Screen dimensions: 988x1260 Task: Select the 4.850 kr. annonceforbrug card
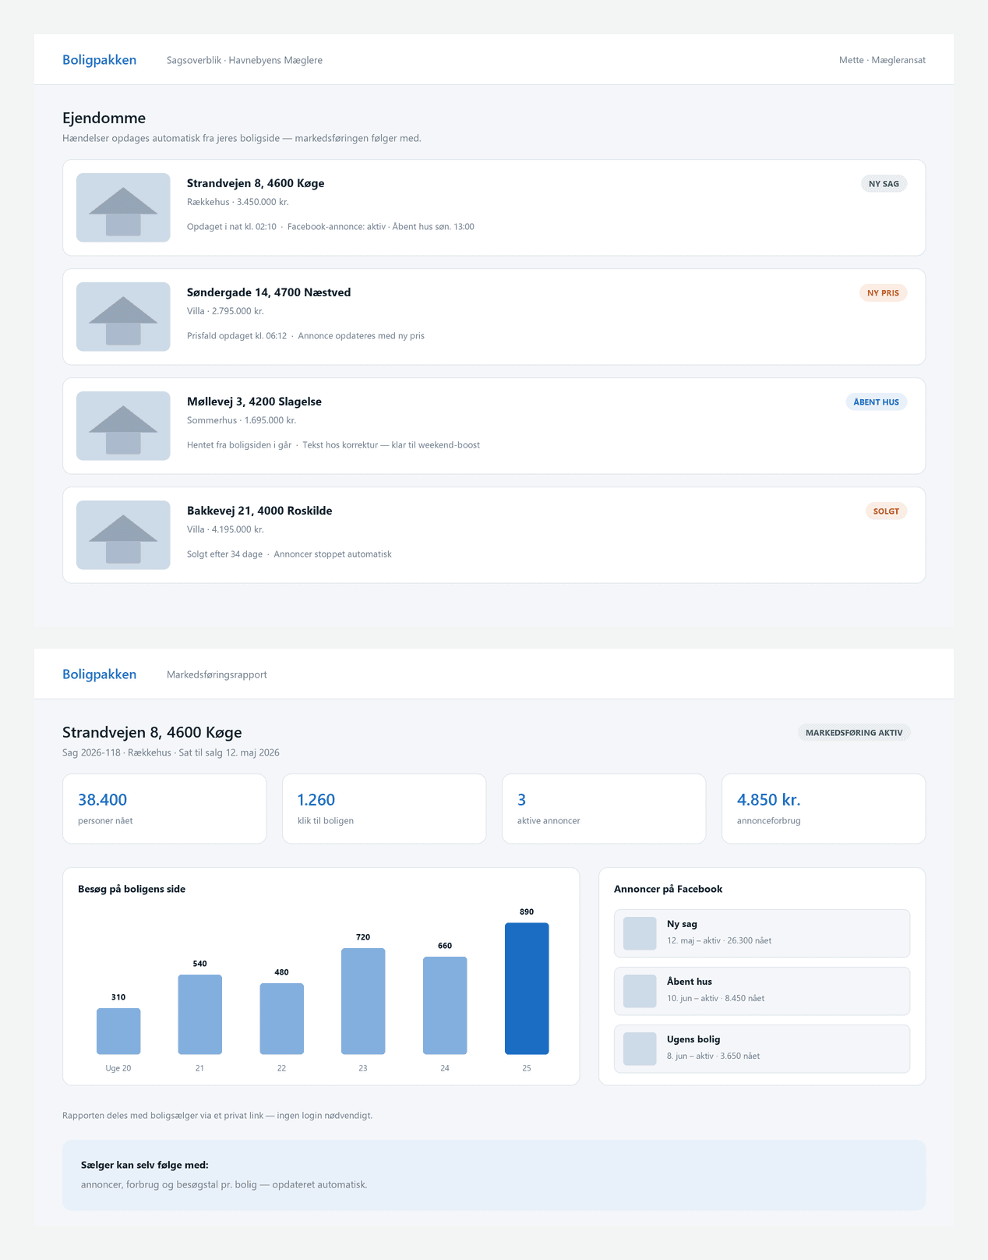[824, 809]
